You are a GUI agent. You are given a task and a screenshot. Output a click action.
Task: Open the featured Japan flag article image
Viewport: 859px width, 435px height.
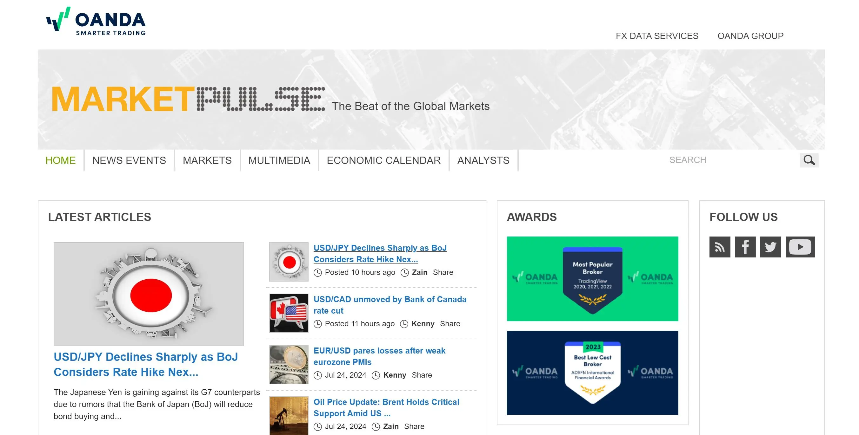(149, 294)
